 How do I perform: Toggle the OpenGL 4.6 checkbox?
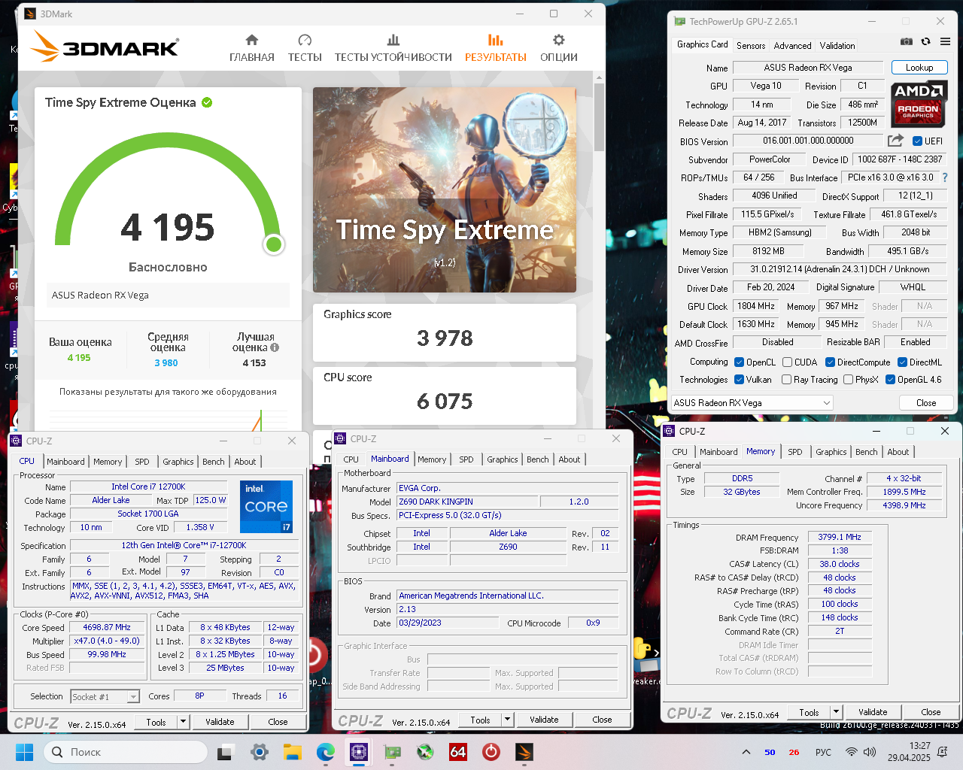click(890, 380)
